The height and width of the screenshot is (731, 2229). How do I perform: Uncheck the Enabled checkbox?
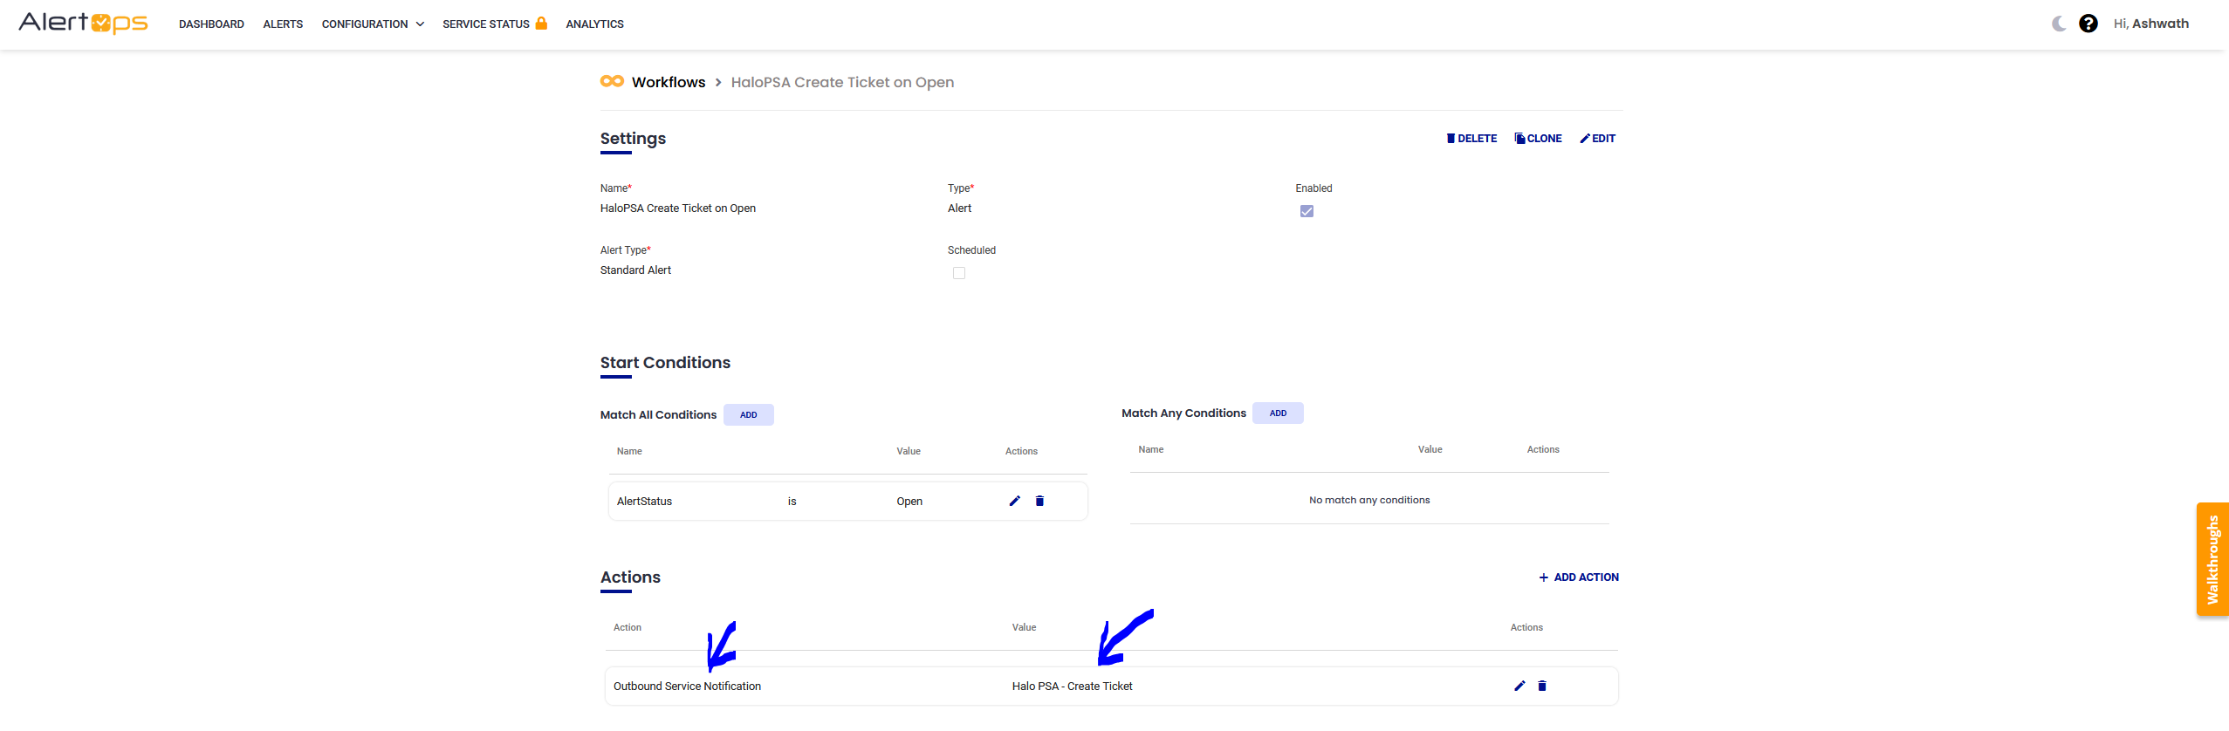coord(1307,211)
